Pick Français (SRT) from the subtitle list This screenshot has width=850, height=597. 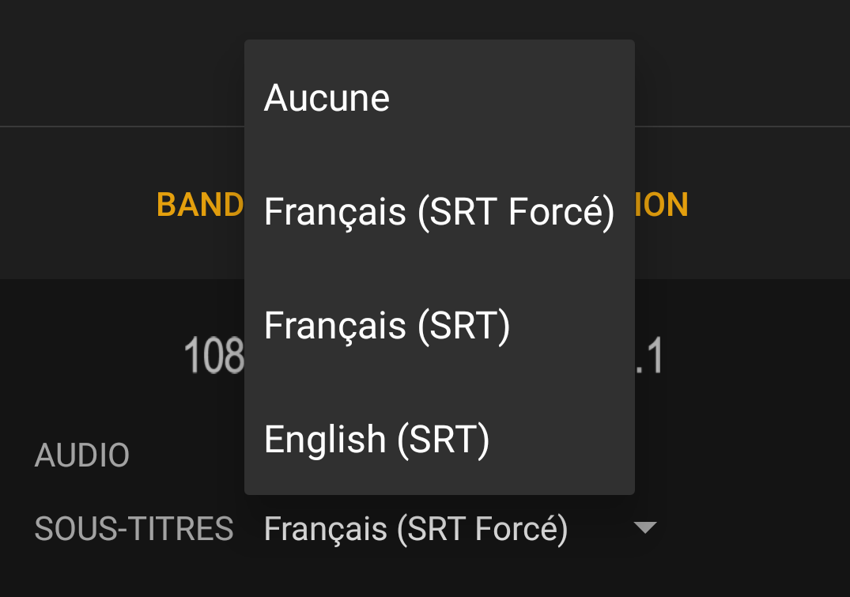click(x=387, y=326)
